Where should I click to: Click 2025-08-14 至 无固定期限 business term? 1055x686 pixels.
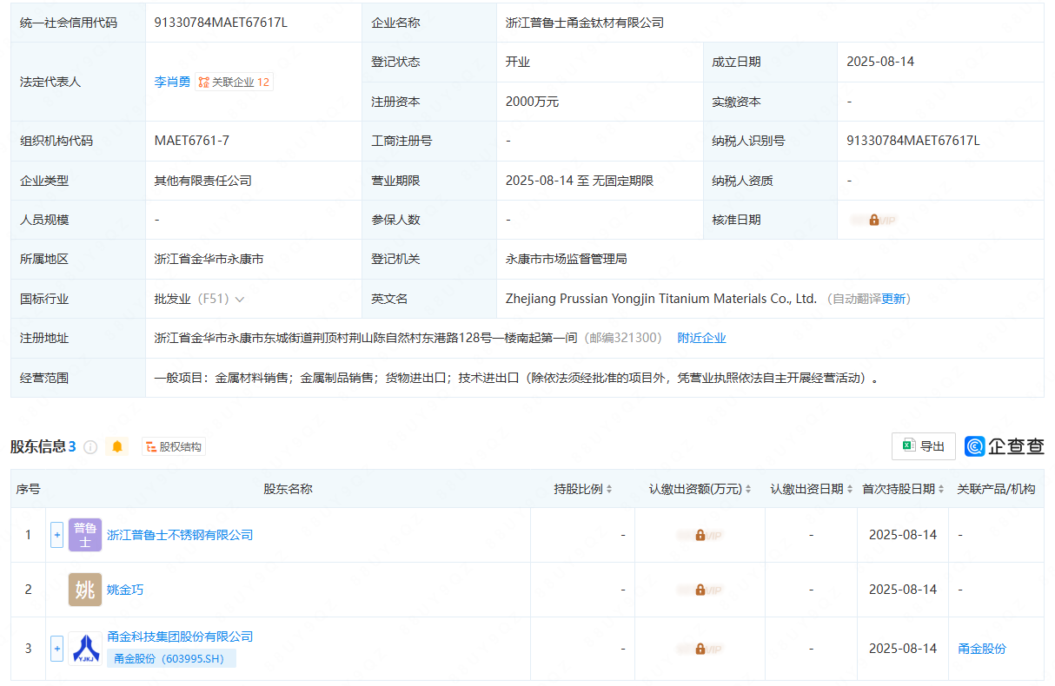580,181
